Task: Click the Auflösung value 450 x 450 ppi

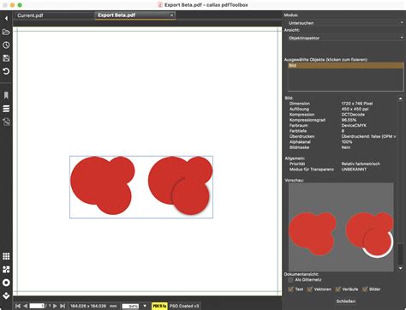Action: pyautogui.click(x=355, y=109)
